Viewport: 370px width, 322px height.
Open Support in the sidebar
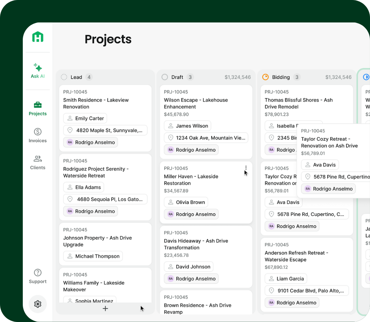point(38,276)
